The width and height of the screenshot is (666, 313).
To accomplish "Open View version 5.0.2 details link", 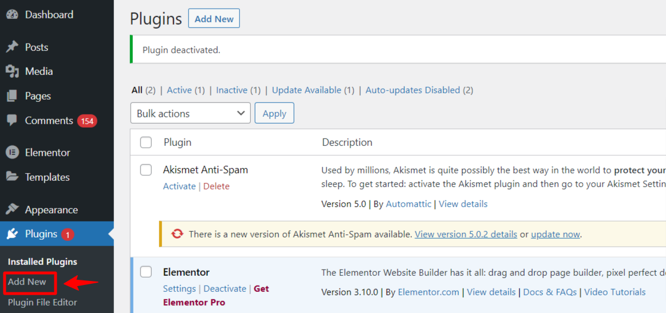I will click(x=466, y=234).
